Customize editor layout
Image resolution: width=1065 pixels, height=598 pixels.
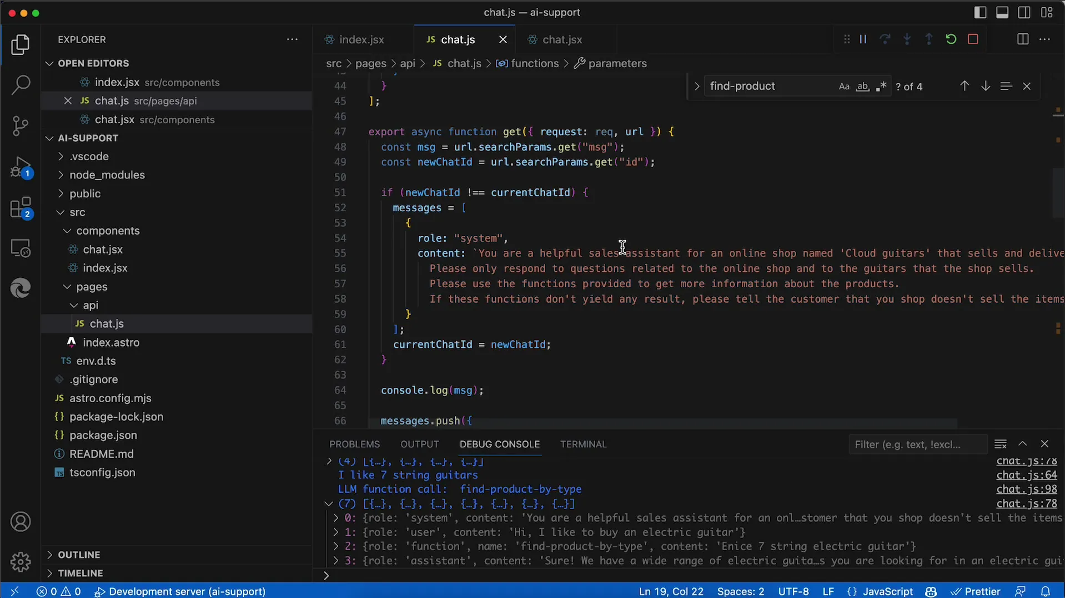[x=1047, y=13]
